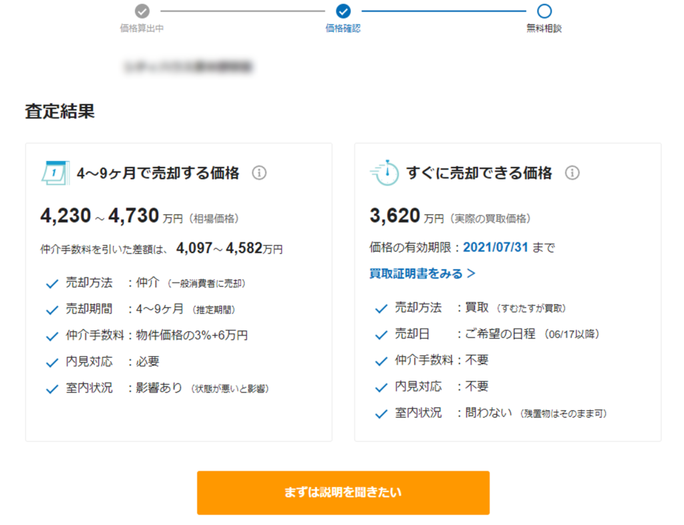Click the 査定結果 heading
This screenshot has height=525, width=684.
point(60,111)
